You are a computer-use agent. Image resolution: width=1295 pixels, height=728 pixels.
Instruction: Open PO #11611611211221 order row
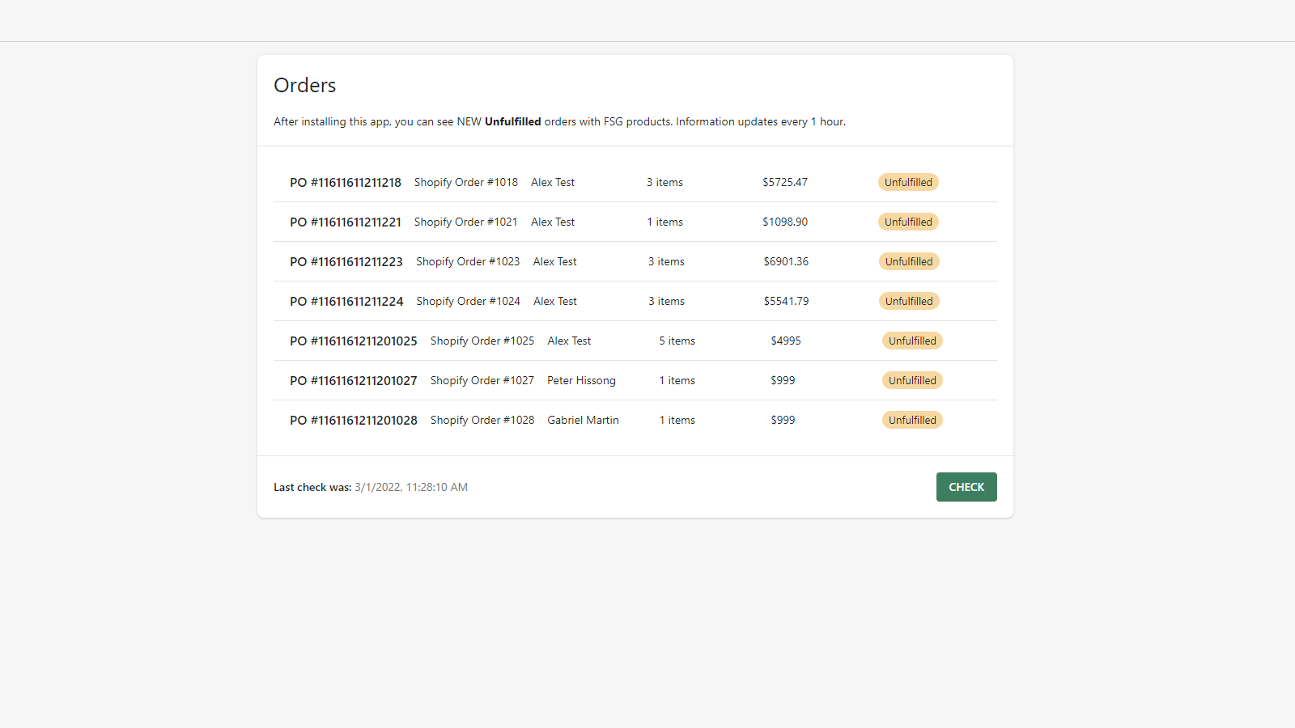point(346,222)
